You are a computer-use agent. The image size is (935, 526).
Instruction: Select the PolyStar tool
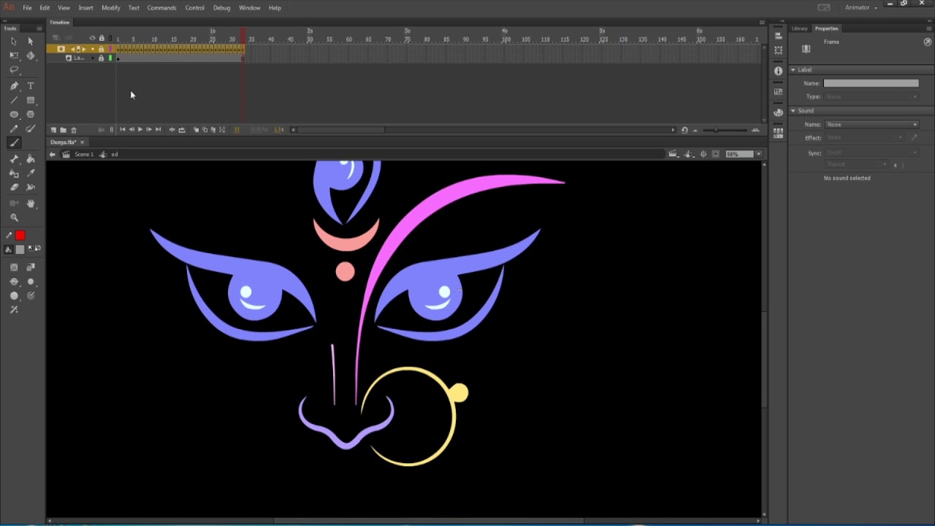click(x=30, y=115)
